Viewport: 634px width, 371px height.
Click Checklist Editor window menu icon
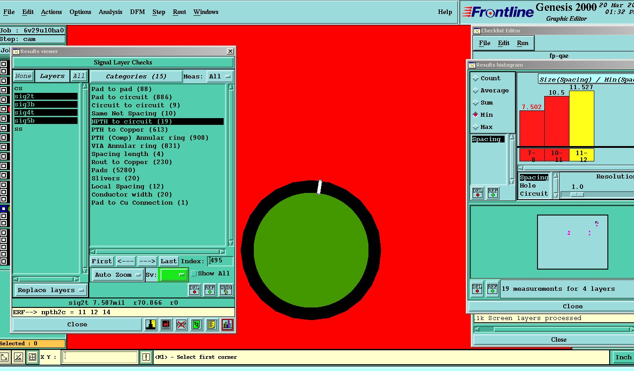click(477, 31)
